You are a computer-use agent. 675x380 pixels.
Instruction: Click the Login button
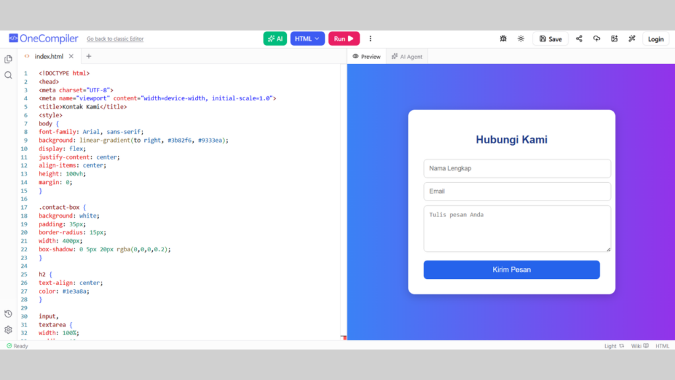point(656,39)
